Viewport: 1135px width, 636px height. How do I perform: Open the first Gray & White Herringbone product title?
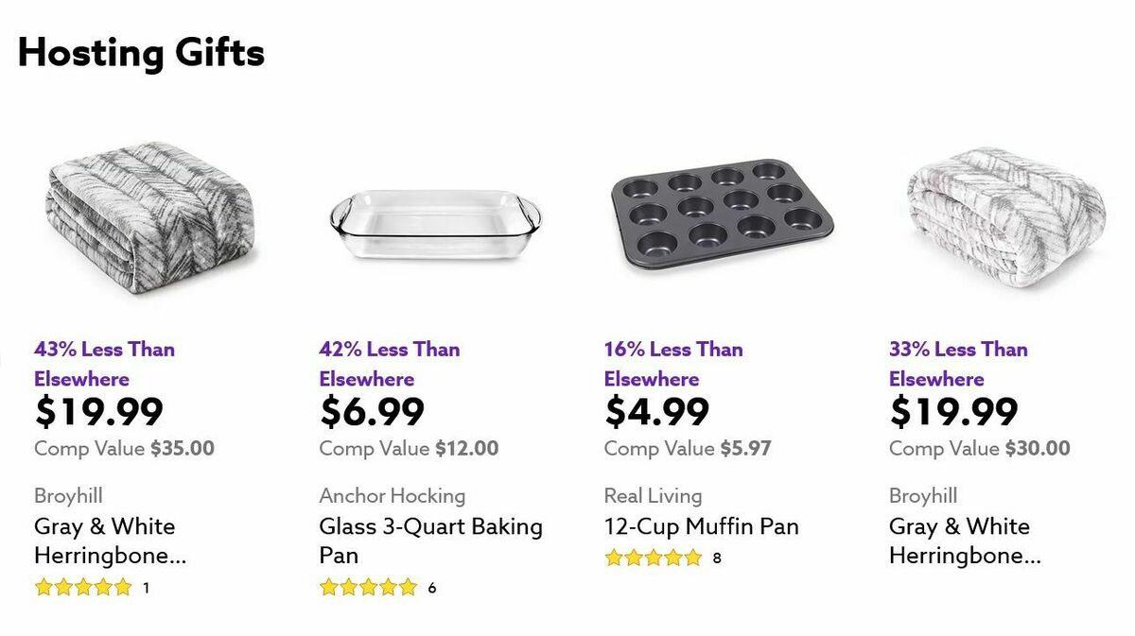point(104,541)
